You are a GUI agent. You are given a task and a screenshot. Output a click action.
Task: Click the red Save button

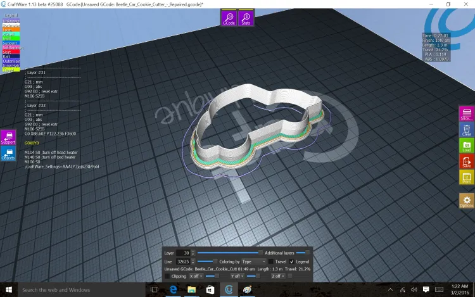[x=467, y=161]
